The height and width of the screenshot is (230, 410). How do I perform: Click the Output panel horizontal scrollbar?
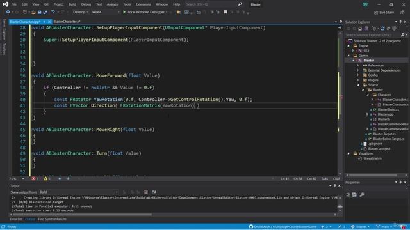(x=172, y=215)
